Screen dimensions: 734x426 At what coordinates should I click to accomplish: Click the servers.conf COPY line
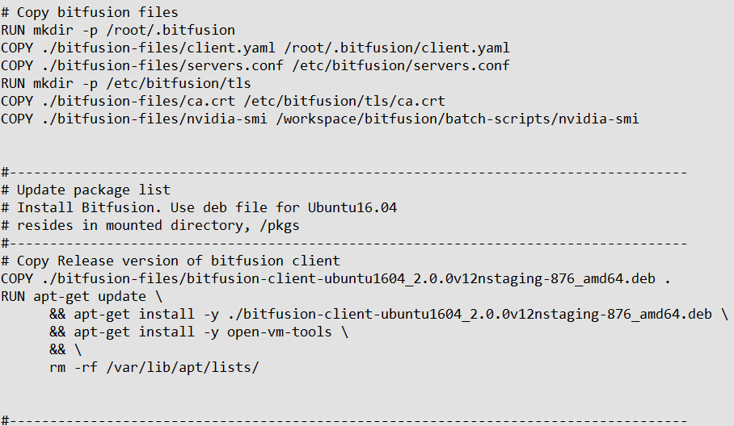coord(255,65)
